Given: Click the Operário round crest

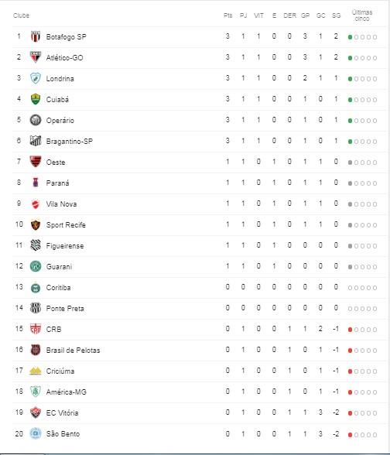Looking at the screenshot, I should (x=36, y=120).
